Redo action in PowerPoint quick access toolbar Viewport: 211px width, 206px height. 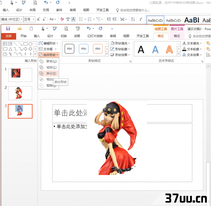click(x=100, y=28)
